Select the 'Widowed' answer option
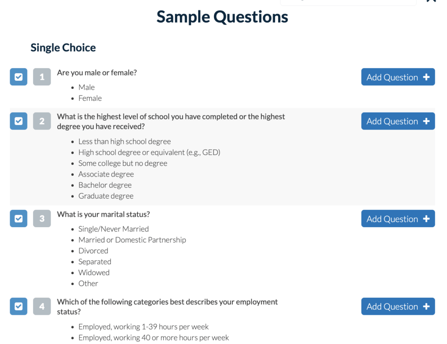Screen dimensions: 447x344 (x=94, y=272)
